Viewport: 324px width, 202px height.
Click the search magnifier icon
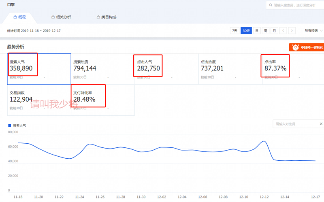tap(270, 5)
